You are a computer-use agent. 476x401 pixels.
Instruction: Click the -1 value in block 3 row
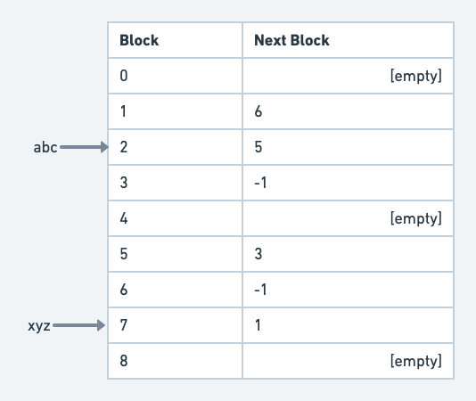coord(260,183)
